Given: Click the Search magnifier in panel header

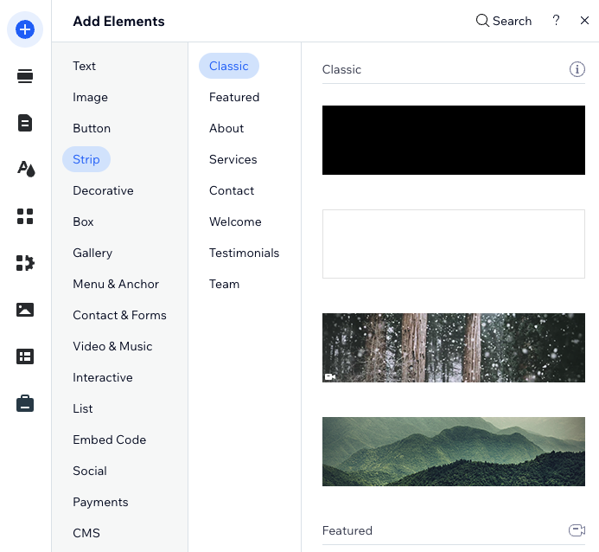Looking at the screenshot, I should (482, 21).
